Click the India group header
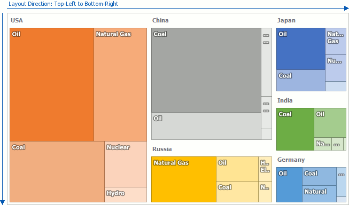Viewport: 349px width, 205px height. (x=285, y=100)
